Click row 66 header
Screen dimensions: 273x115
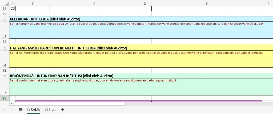pos(4,76)
